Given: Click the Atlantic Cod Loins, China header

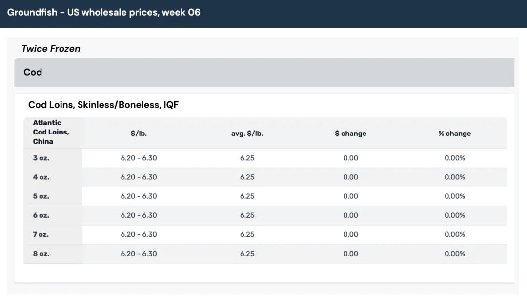Looking at the screenshot, I should pos(51,132).
